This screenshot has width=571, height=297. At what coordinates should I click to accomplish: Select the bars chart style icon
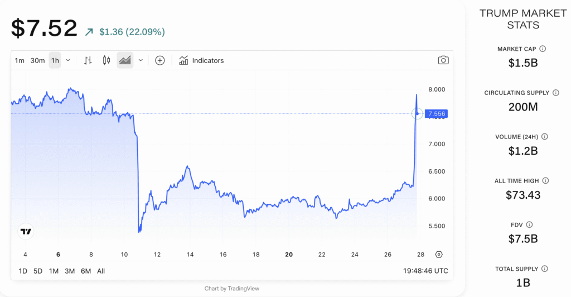coord(88,60)
